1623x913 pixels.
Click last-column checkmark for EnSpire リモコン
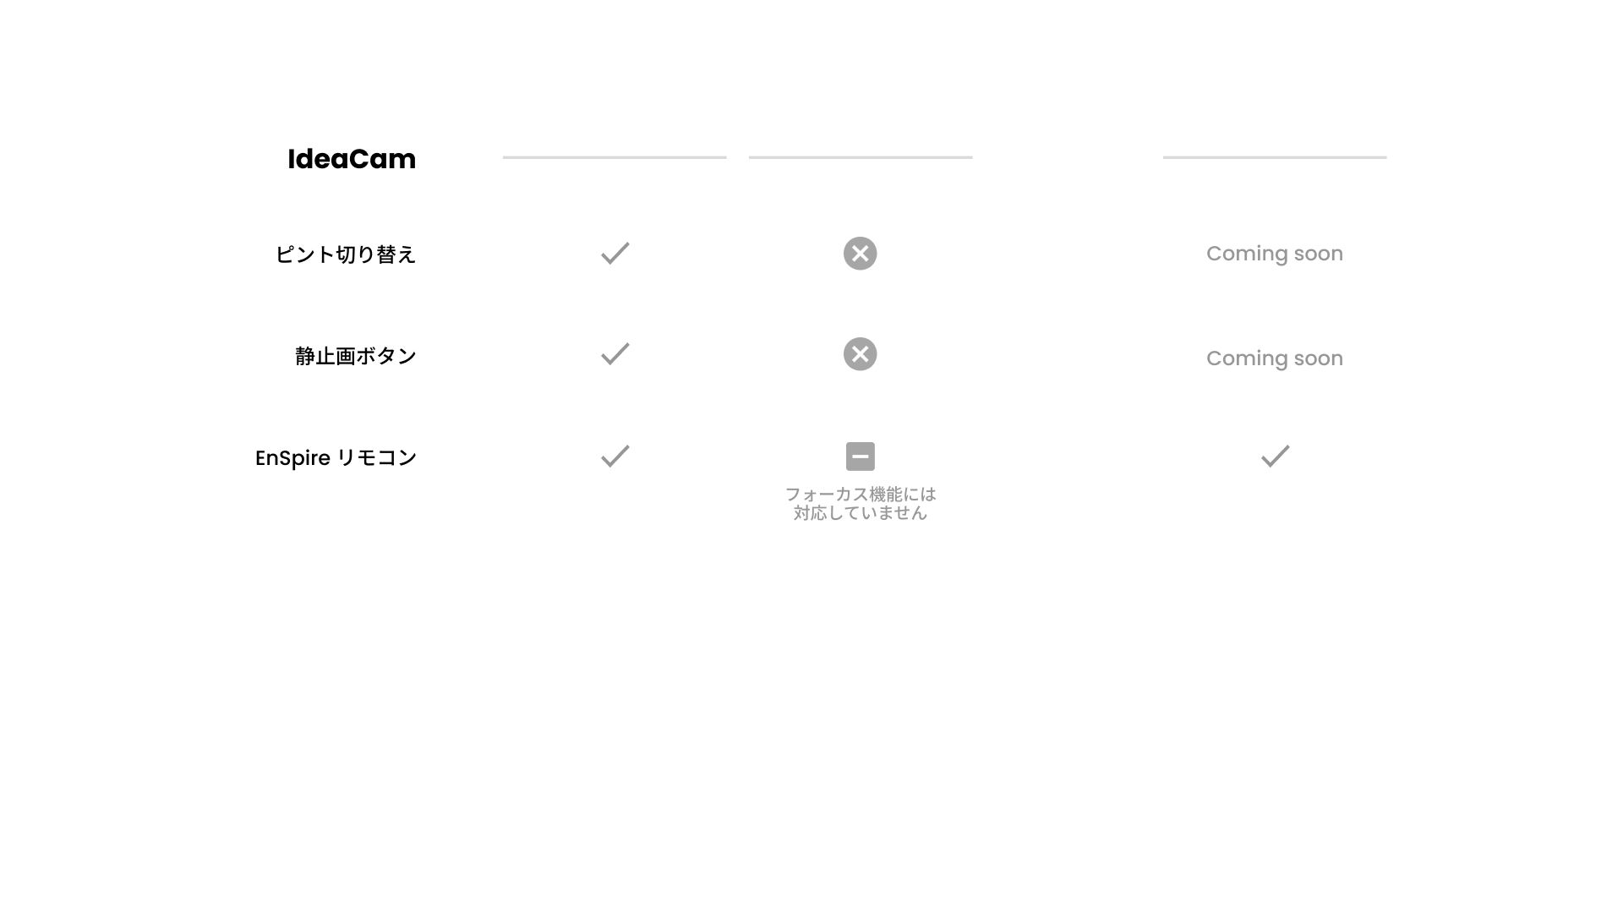[x=1276, y=456]
